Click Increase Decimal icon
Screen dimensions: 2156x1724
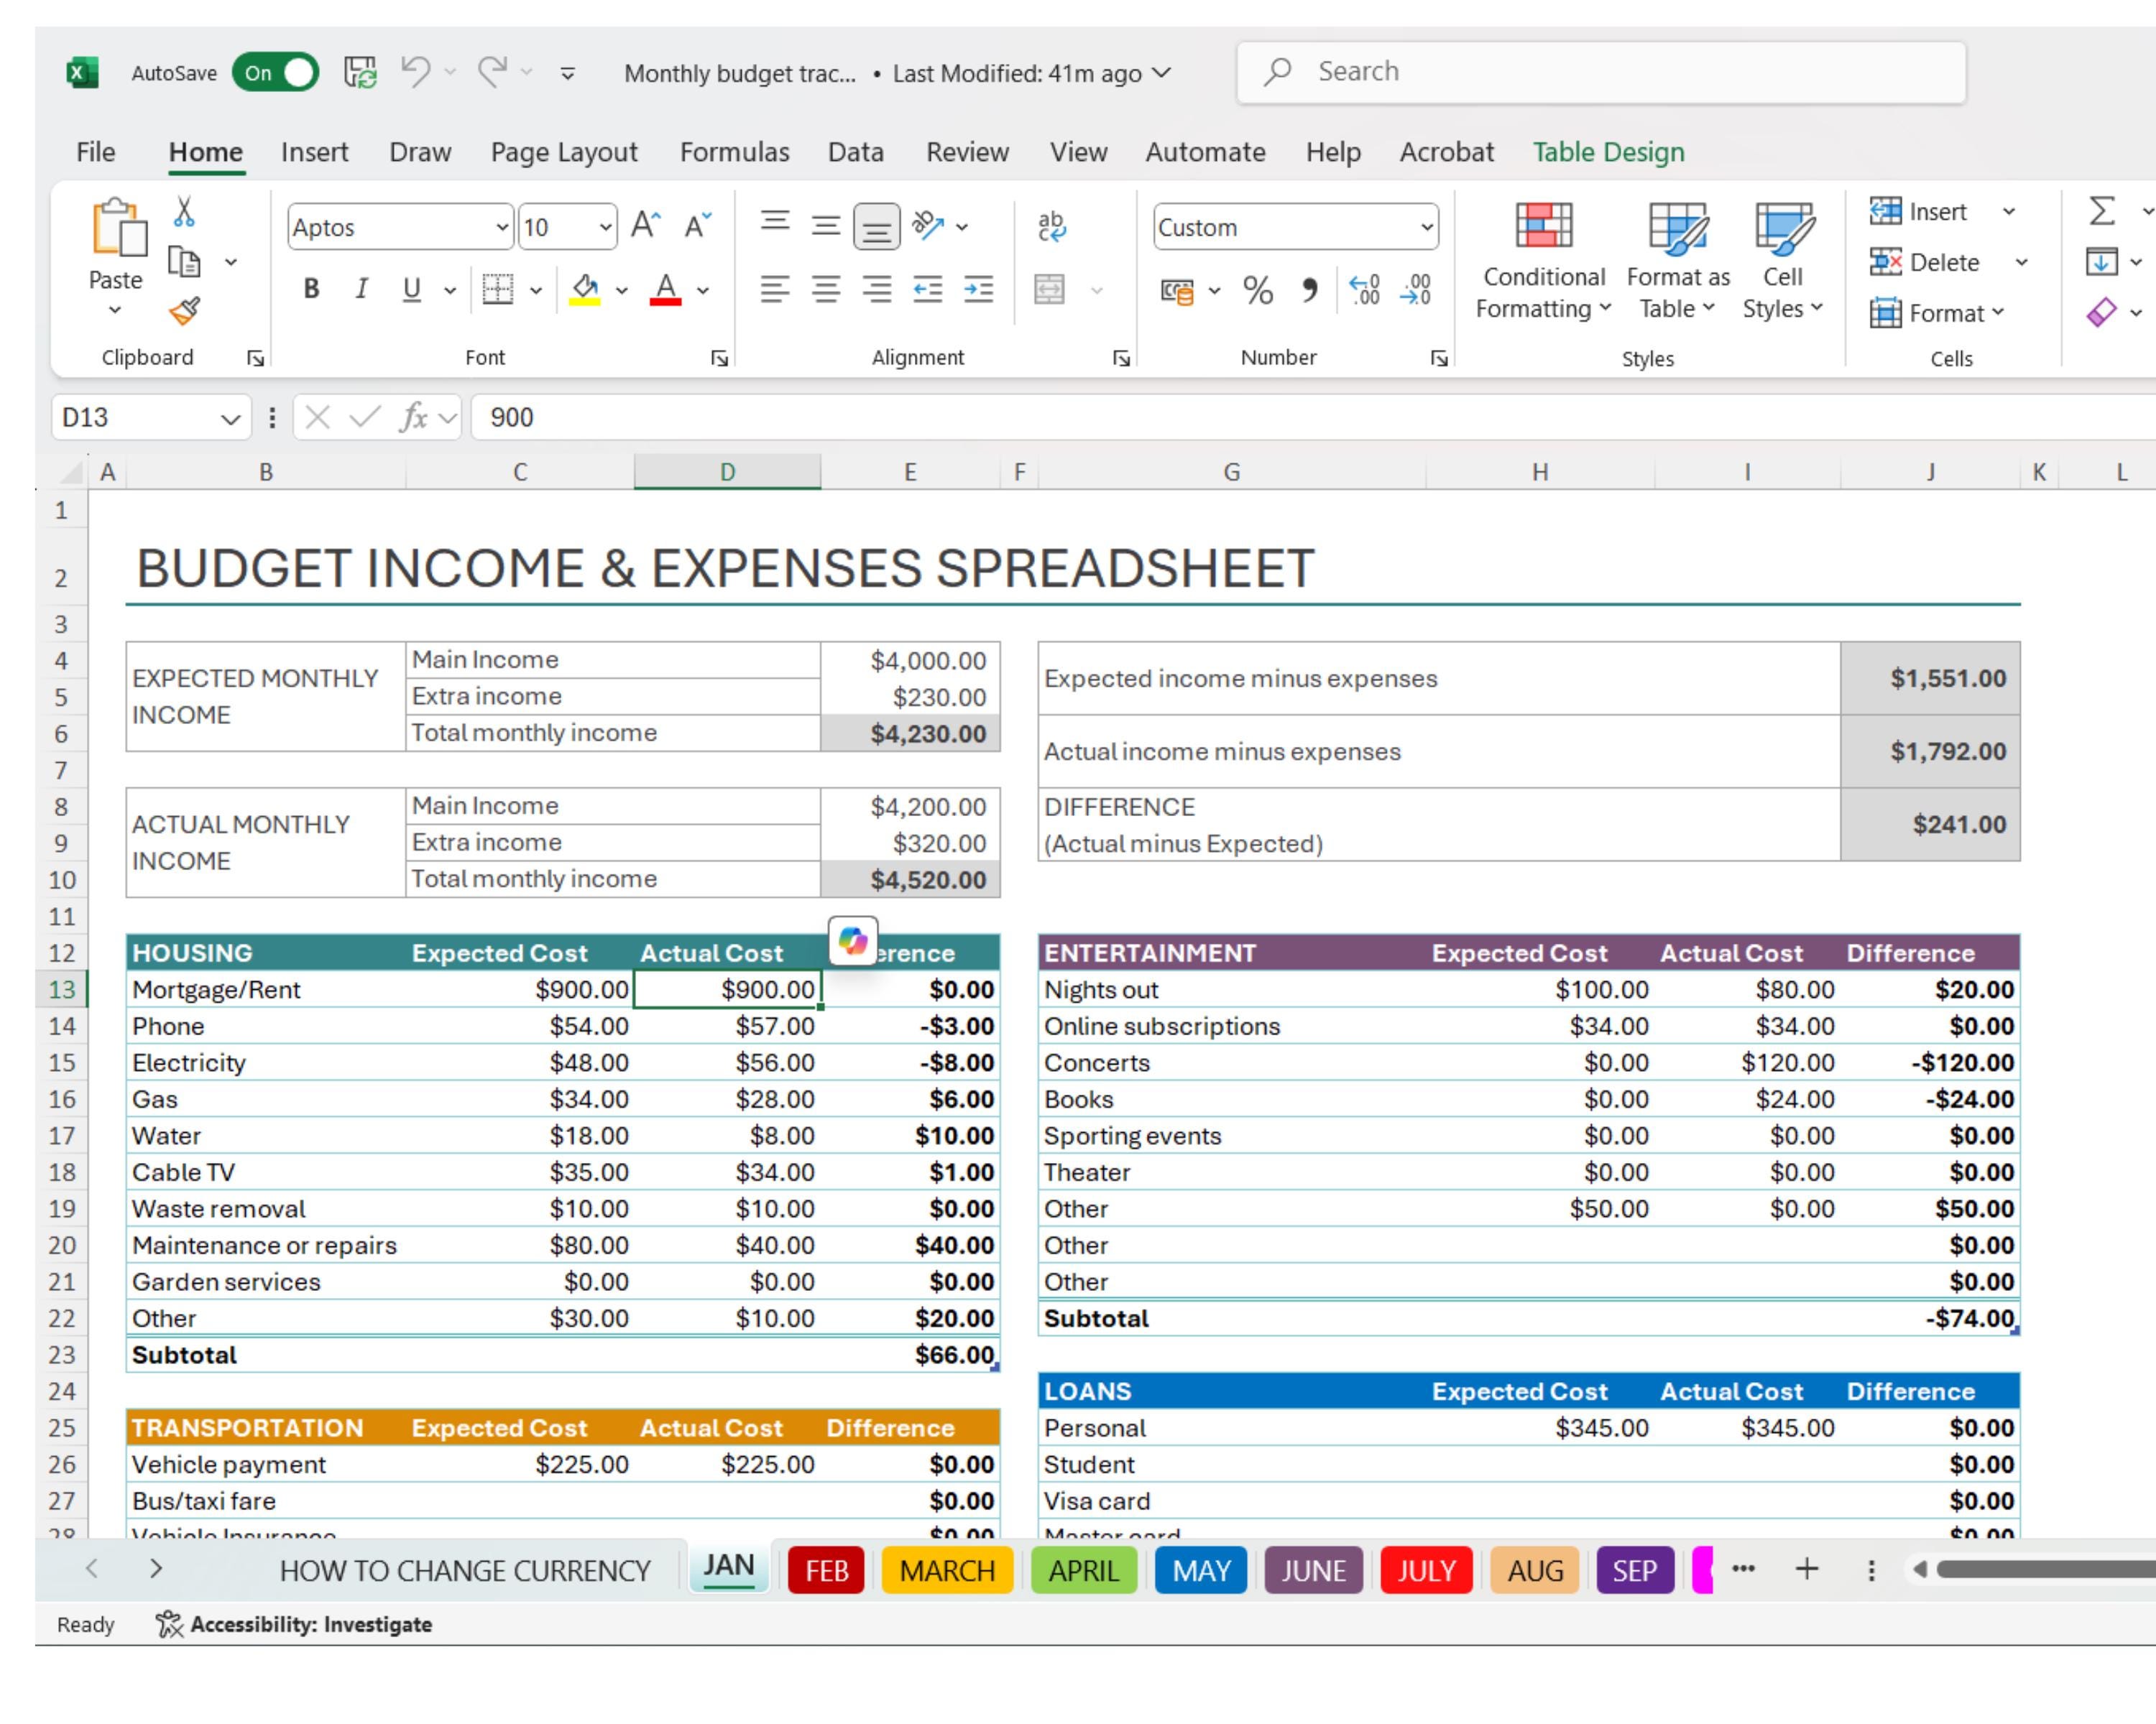click(x=1365, y=289)
